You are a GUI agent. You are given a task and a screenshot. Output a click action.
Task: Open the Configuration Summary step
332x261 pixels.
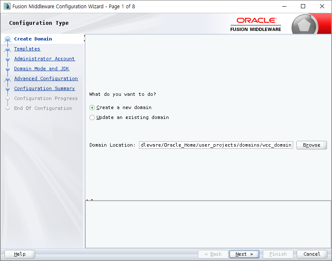pos(44,88)
